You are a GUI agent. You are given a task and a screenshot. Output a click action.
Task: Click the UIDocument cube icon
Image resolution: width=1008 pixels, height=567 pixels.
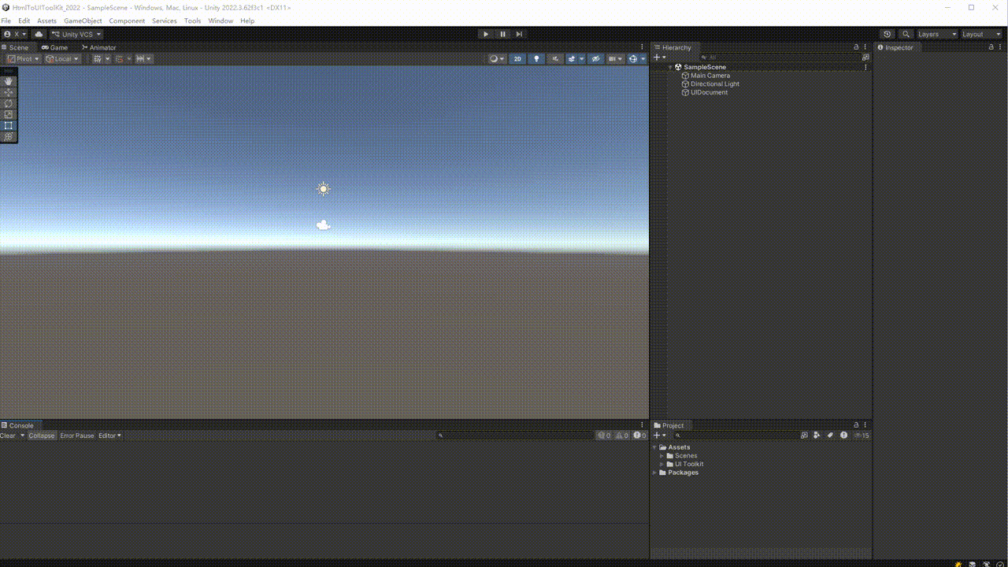[685, 92]
